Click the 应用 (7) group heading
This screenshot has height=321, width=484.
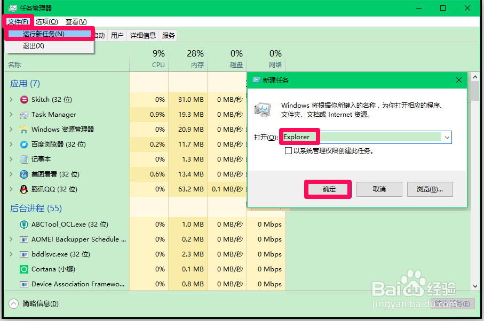pos(25,84)
